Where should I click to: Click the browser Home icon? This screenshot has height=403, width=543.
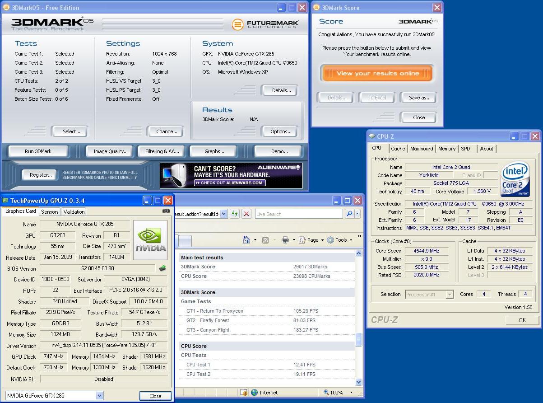(x=246, y=240)
